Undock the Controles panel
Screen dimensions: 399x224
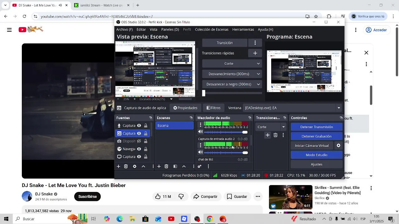[x=341, y=118]
